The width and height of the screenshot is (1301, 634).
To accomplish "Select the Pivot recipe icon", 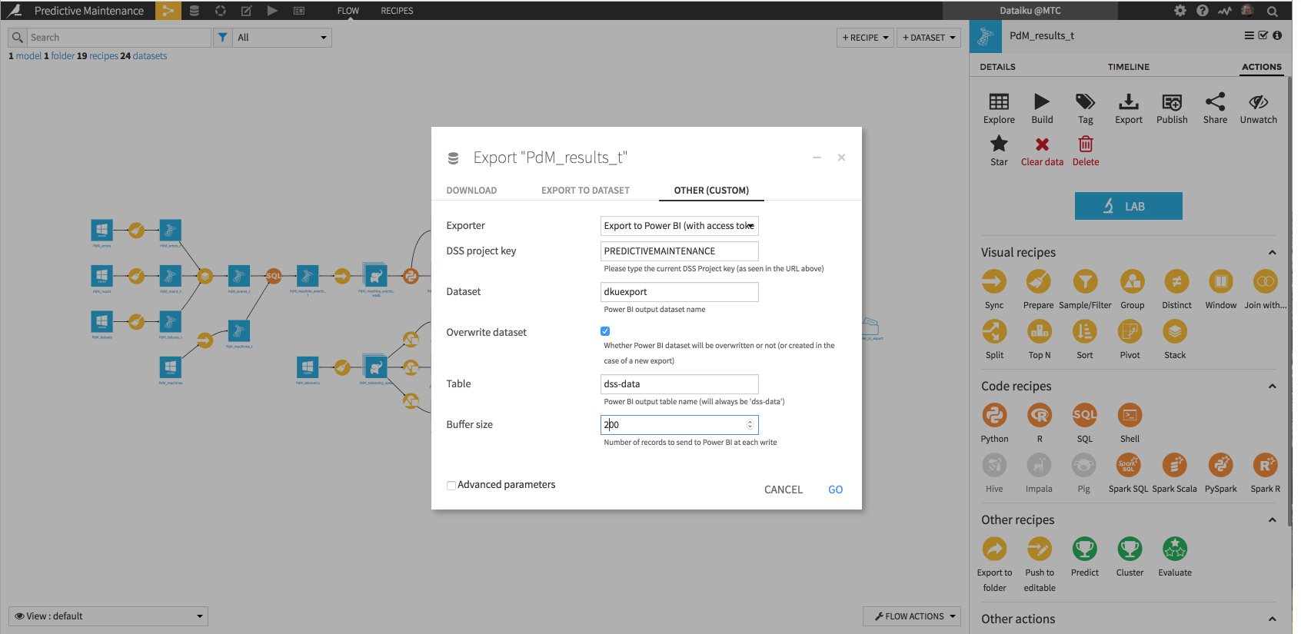I will [1130, 332].
